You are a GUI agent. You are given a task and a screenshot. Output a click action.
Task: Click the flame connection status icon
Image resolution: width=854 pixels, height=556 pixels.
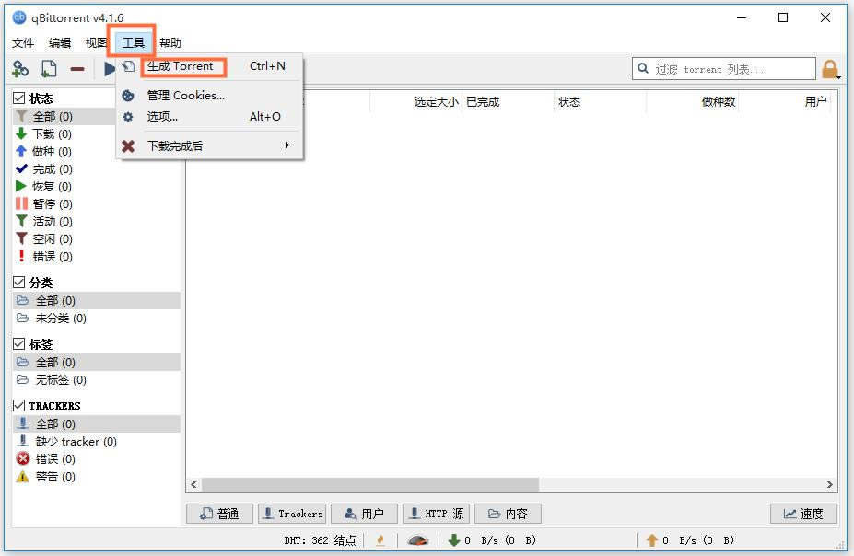coord(380,540)
